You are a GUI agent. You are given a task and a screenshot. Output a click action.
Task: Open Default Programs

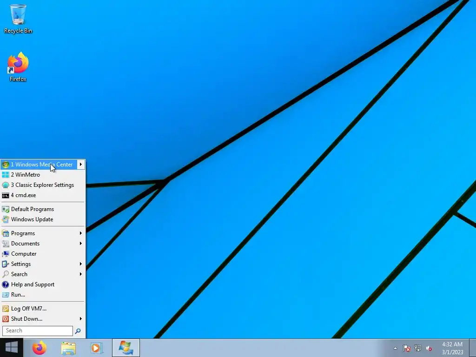tap(43, 209)
